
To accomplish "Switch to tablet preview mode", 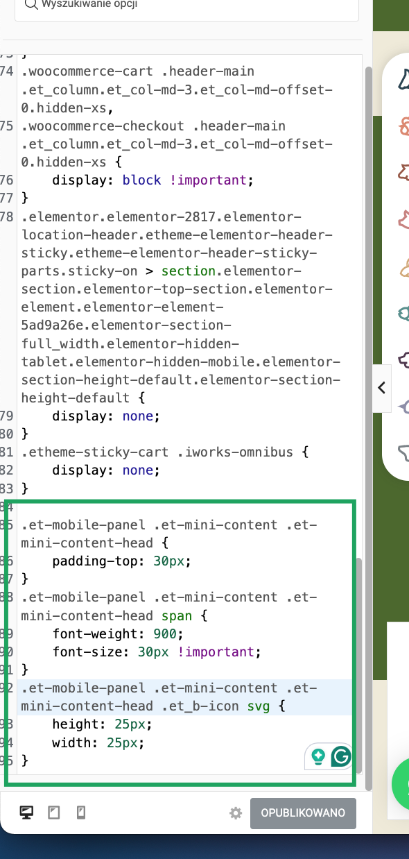I will tap(54, 813).
